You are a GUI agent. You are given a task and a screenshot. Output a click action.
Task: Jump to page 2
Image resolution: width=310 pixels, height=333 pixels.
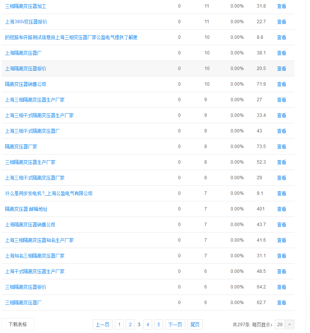[130, 325]
